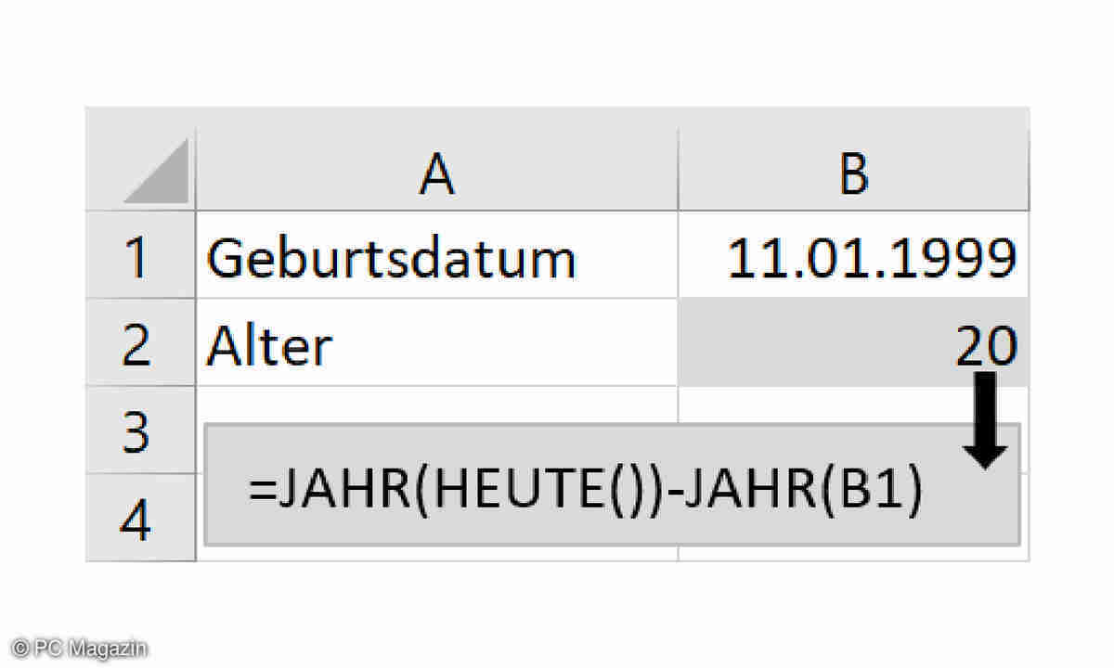
Task: Select column B header
Action: click(x=852, y=173)
